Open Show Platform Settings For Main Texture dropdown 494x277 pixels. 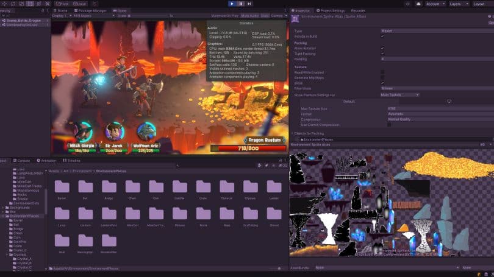tap(400, 95)
